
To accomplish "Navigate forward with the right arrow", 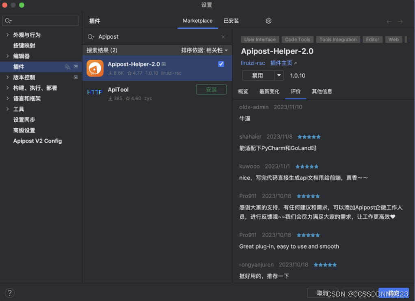I will [400, 22].
